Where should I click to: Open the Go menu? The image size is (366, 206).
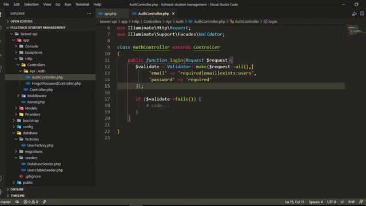click(58, 4)
